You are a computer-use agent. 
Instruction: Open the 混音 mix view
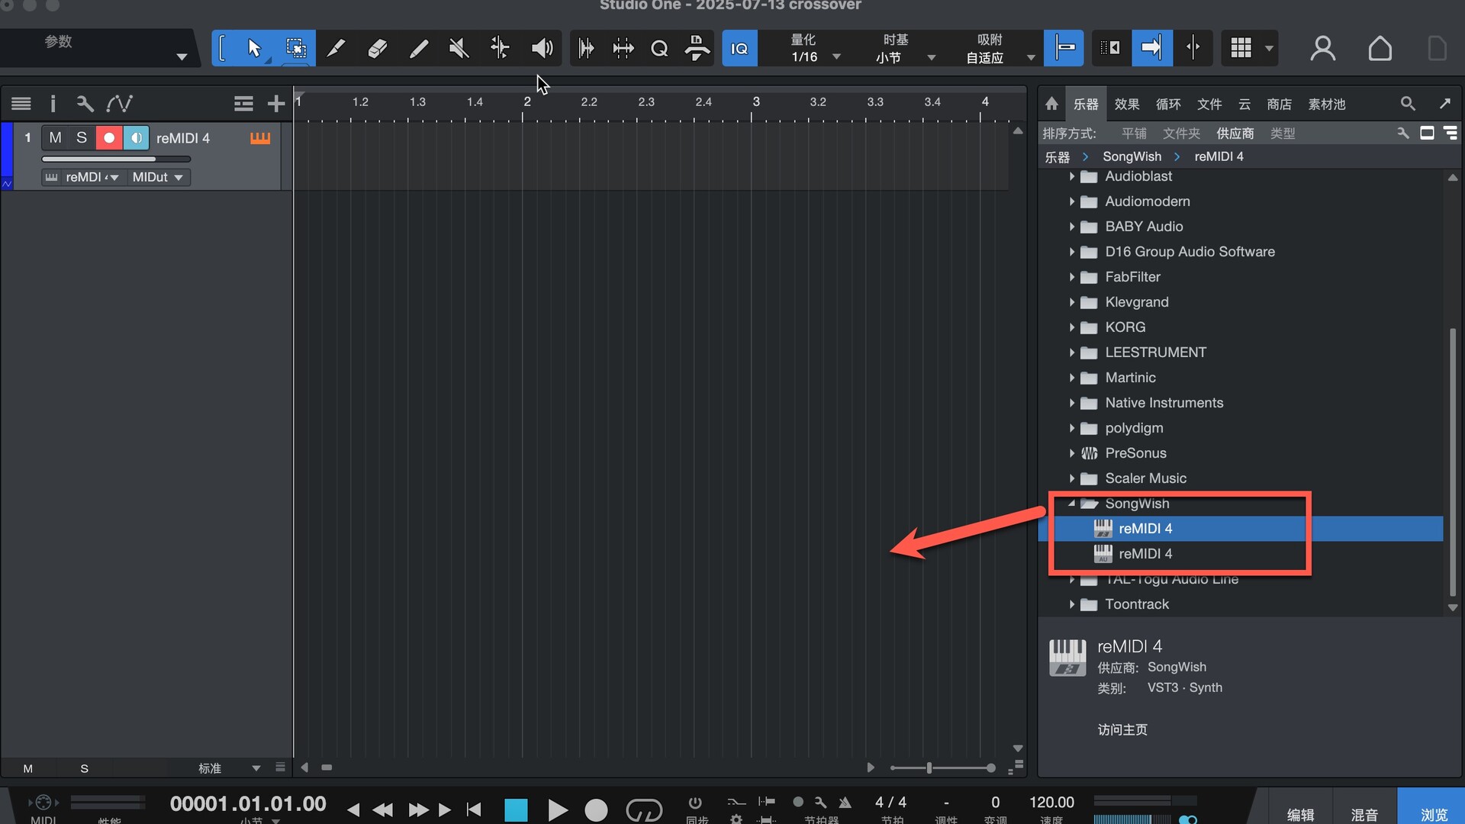coord(1364,815)
